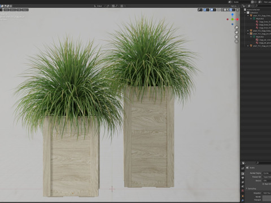Open the snapping settings dropdown
The image size is (271, 203).
(x=117, y=6)
